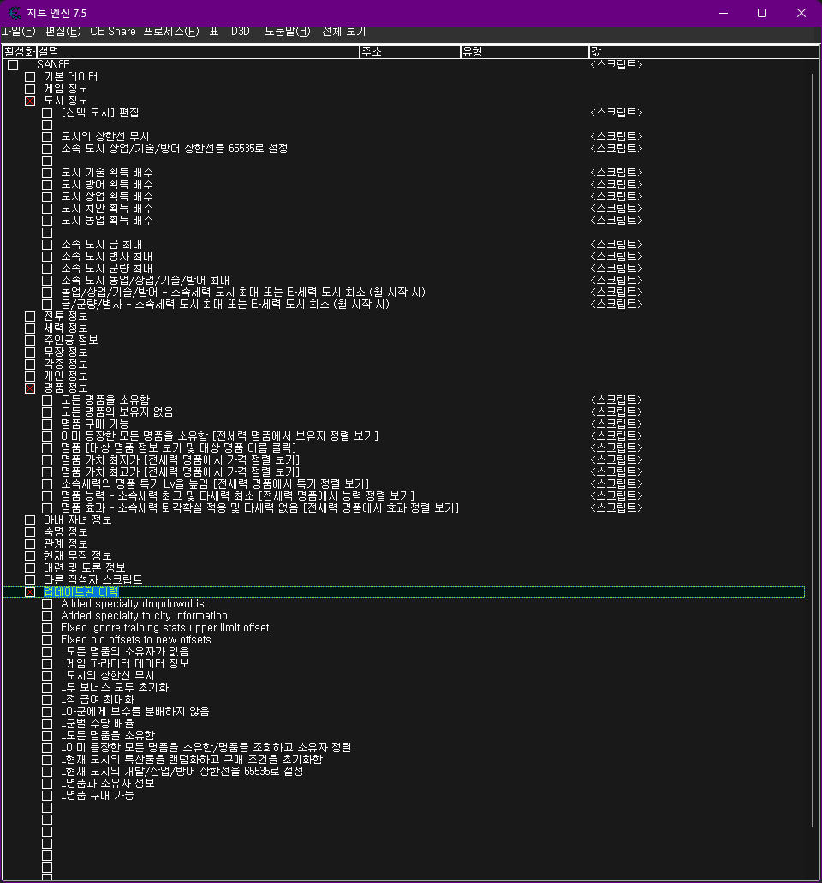The image size is (822, 883).
Task: Toggle the SAN8R script checkbox
Action: click(x=13, y=65)
